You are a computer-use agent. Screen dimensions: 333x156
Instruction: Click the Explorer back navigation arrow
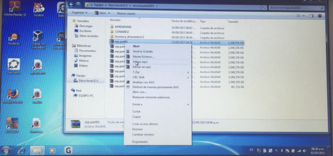pos(71,4)
